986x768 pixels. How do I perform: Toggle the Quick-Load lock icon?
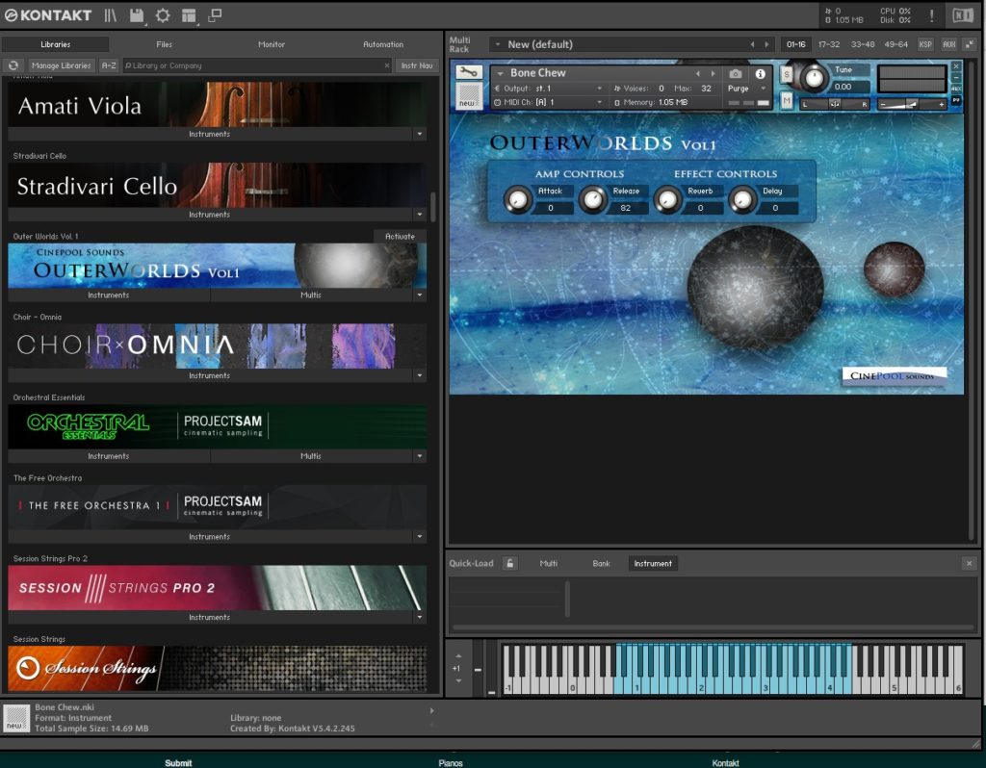510,564
